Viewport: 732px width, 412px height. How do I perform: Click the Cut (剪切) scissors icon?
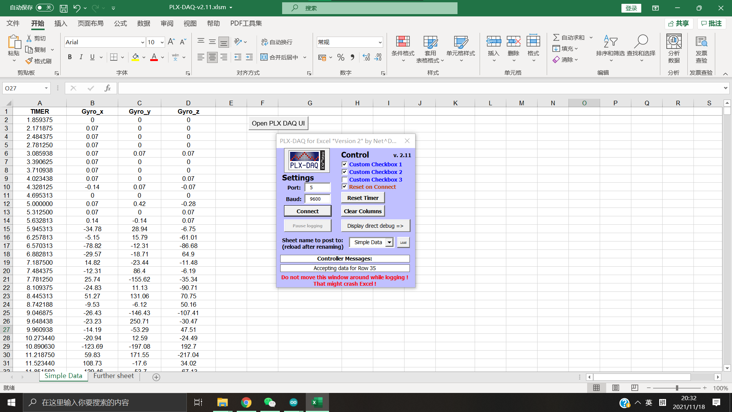pyautogui.click(x=29, y=38)
